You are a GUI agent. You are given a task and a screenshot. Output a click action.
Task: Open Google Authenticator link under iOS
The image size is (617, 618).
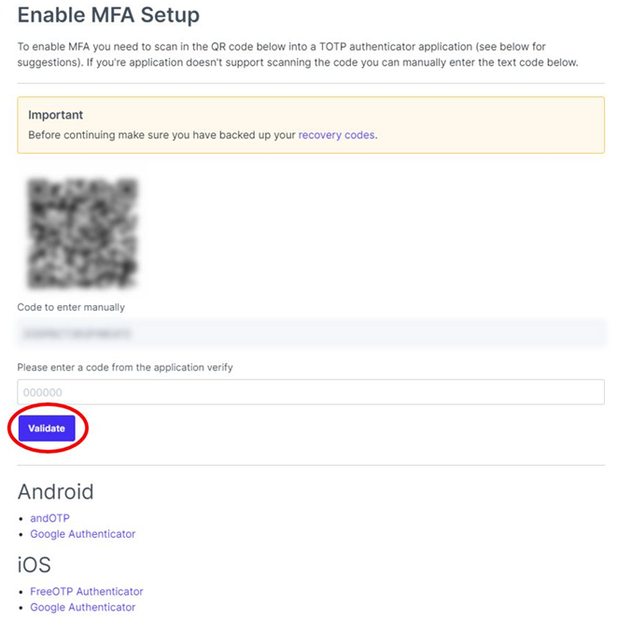tap(82, 607)
